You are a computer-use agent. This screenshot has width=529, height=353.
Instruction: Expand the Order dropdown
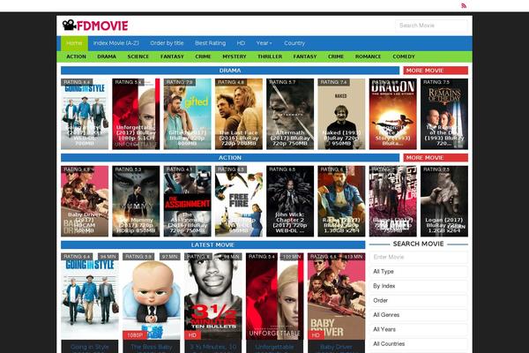(418, 301)
